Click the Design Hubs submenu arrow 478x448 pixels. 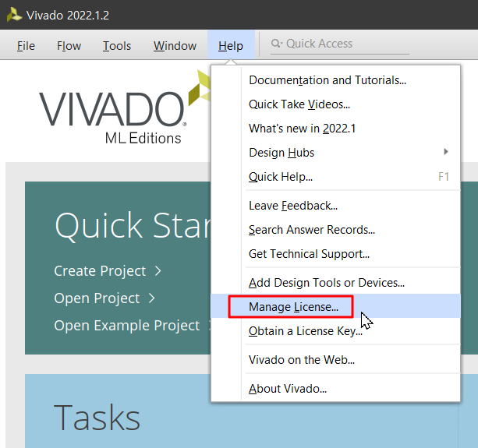446,152
